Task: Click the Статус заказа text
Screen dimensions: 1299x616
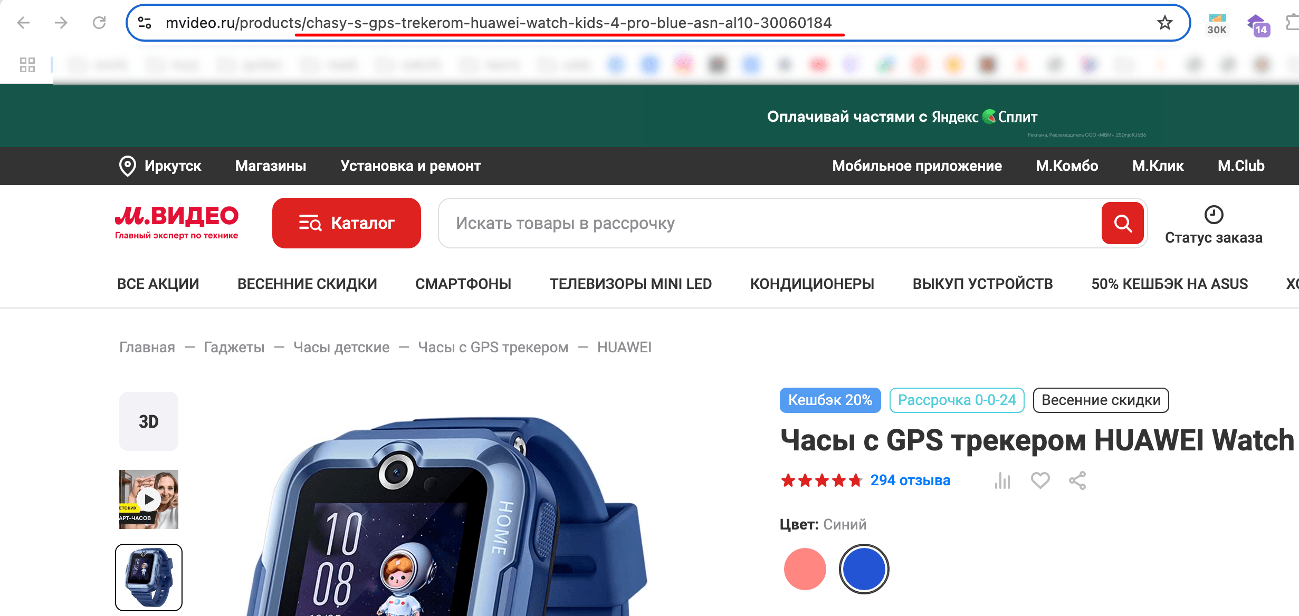Action: (x=1214, y=238)
